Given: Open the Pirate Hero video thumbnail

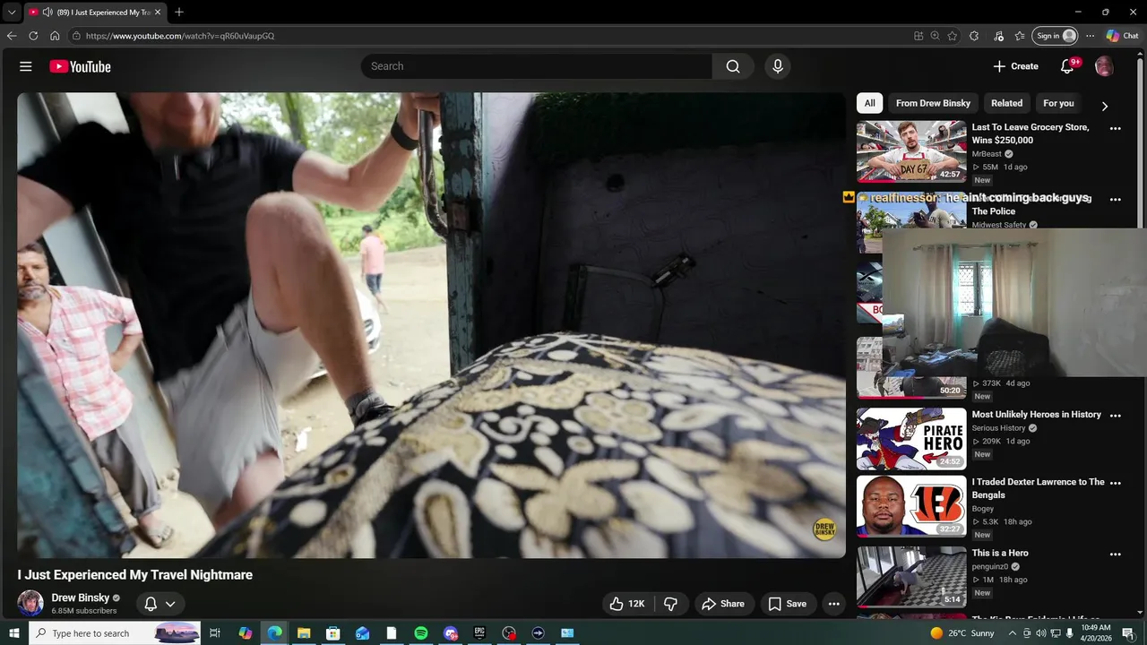Looking at the screenshot, I should [x=911, y=439].
